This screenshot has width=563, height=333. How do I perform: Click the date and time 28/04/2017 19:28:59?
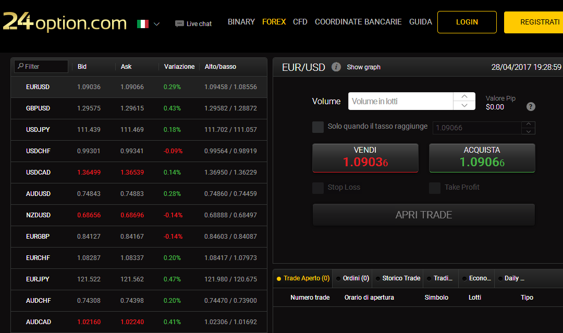point(526,67)
